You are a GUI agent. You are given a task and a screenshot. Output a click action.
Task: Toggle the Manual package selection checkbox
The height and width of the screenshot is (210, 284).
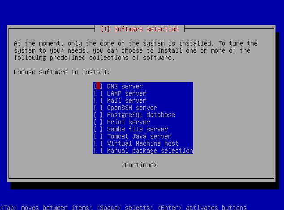pos(98,151)
